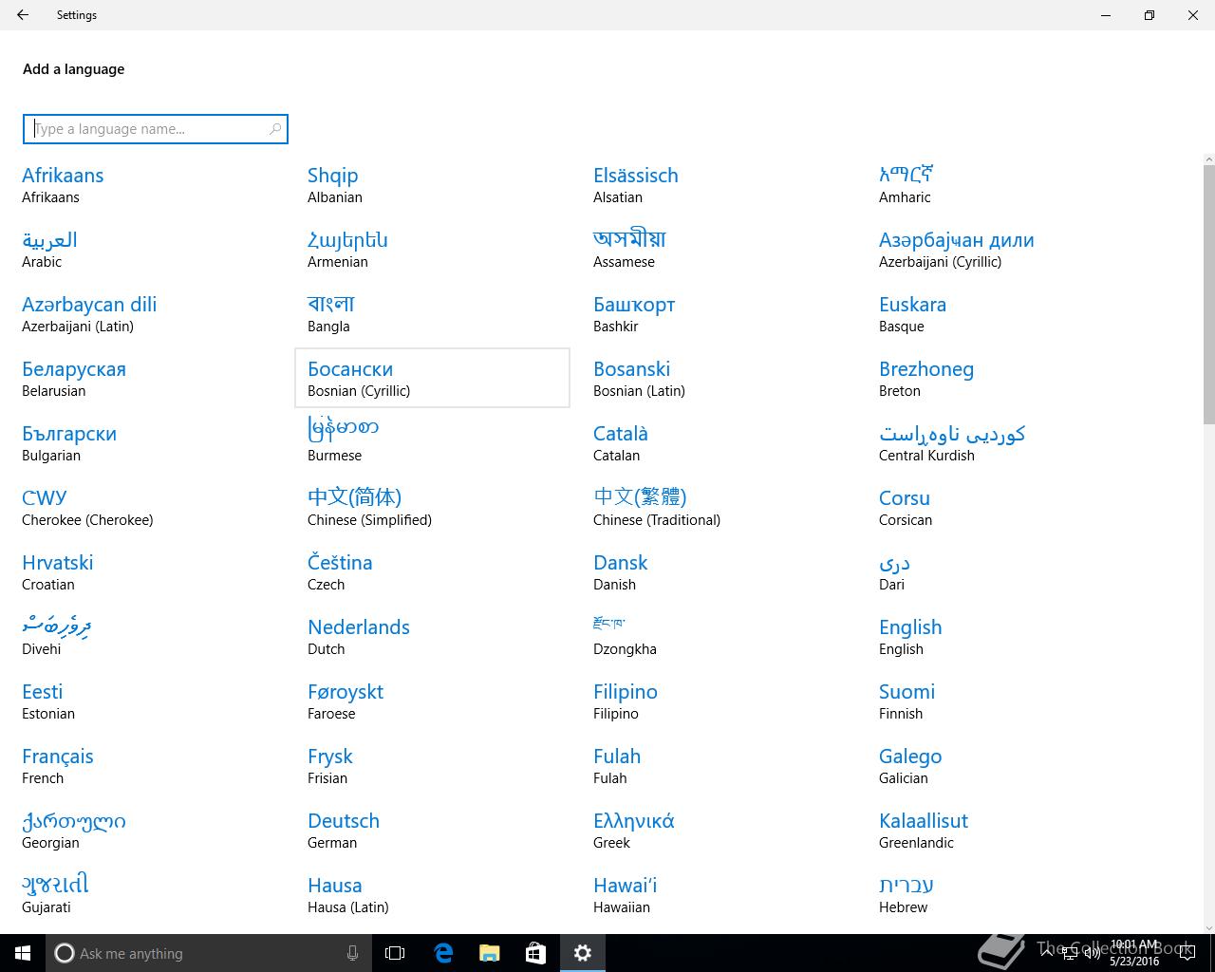
Task: Choose Frysk (Frisian)
Action: 432,765
